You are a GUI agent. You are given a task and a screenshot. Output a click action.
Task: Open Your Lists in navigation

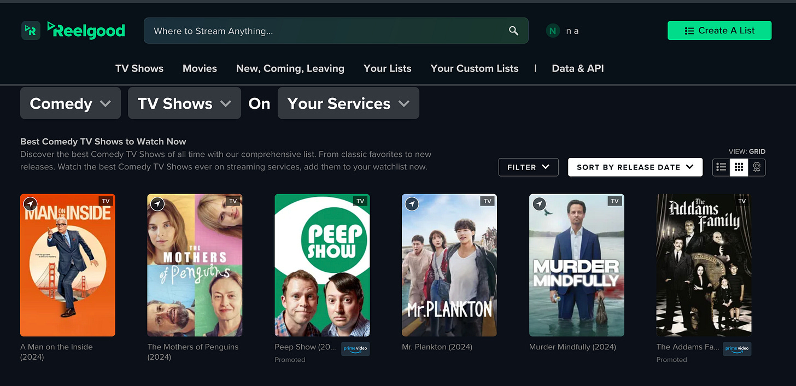pos(388,68)
